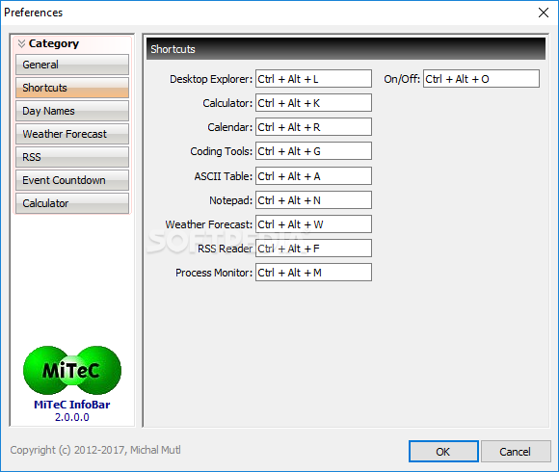Click the Calendar label
559x472 pixels.
pyautogui.click(x=230, y=127)
